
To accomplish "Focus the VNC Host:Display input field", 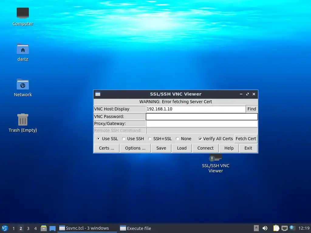I will coord(196,109).
